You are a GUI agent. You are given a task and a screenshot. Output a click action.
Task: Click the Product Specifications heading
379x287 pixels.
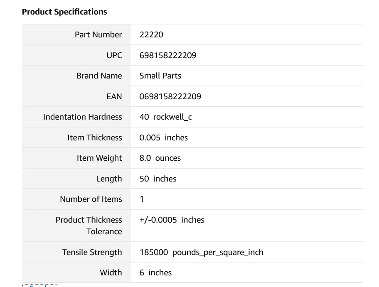coord(64,12)
